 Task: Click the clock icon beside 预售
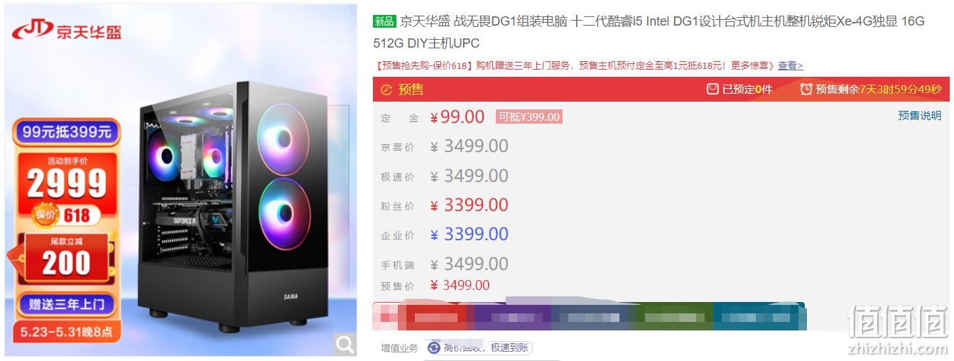(x=386, y=90)
